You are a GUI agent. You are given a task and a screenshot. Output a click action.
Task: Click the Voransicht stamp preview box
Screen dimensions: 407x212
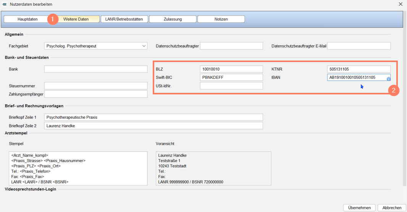tap(213, 169)
